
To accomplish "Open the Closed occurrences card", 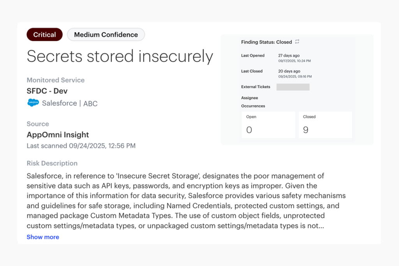I will [325, 125].
